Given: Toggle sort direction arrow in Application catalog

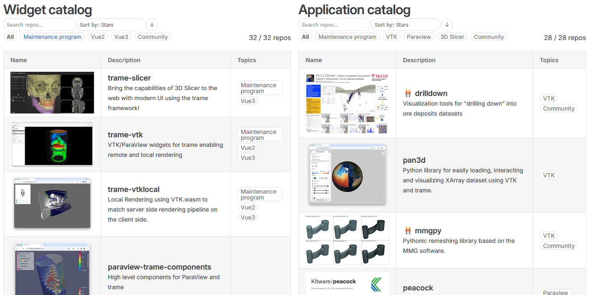Looking at the screenshot, I should pos(447,25).
